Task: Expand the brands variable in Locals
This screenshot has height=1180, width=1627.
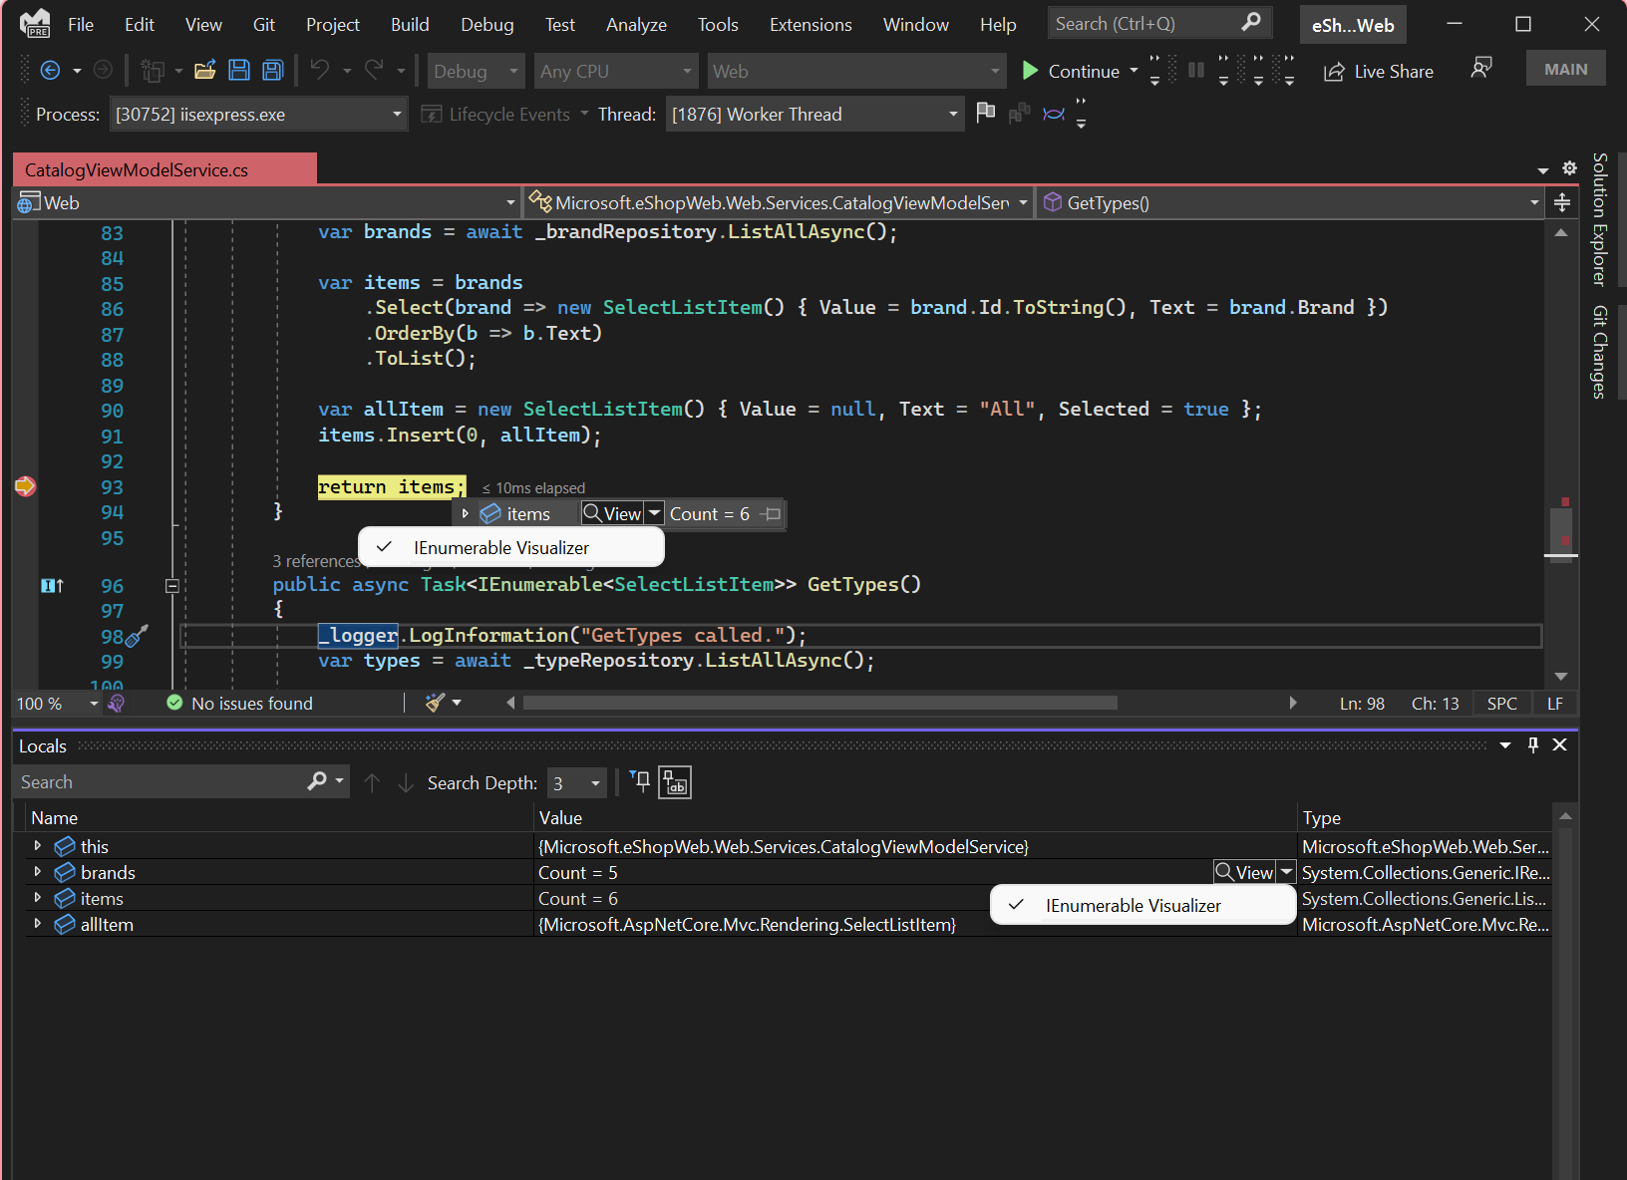Action: click(38, 871)
